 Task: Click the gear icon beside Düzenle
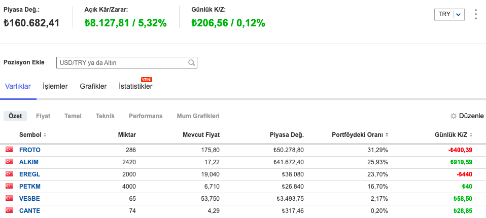[x=454, y=116]
